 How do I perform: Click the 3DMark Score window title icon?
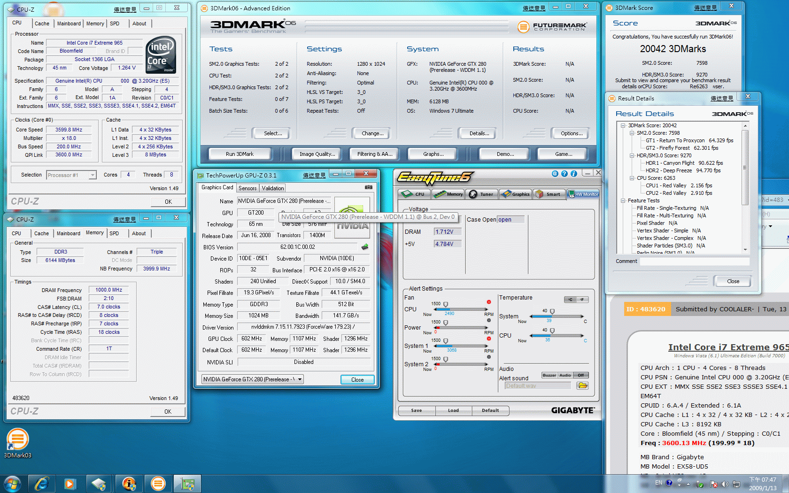pos(610,8)
